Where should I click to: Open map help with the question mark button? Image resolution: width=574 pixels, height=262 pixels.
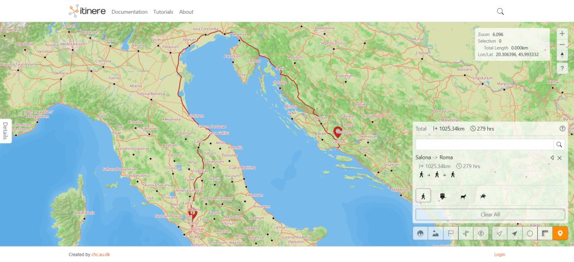click(562, 69)
